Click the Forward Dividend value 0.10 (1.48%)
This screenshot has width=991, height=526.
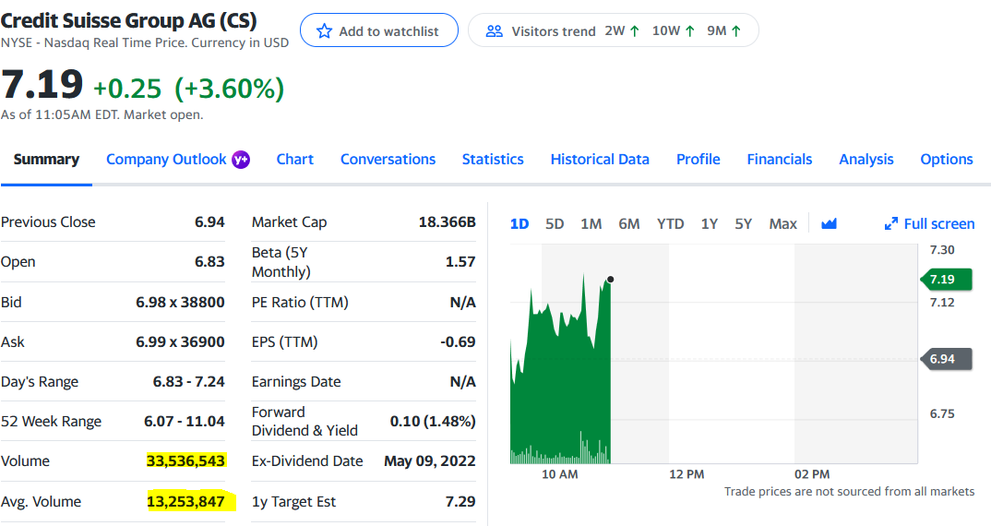(433, 421)
